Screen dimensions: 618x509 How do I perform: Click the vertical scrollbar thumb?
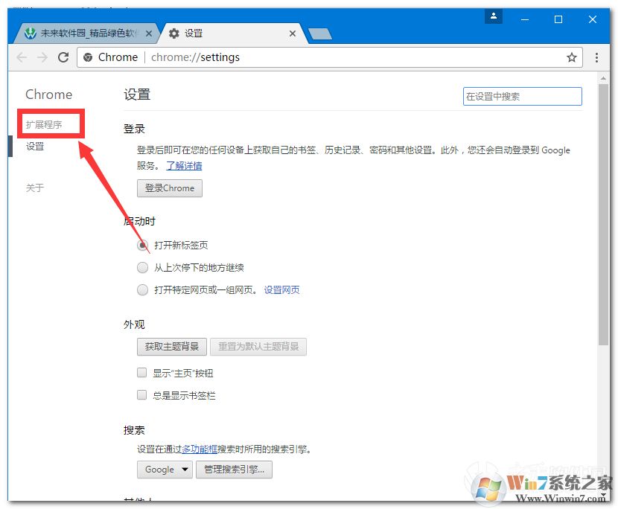coord(603,215)
